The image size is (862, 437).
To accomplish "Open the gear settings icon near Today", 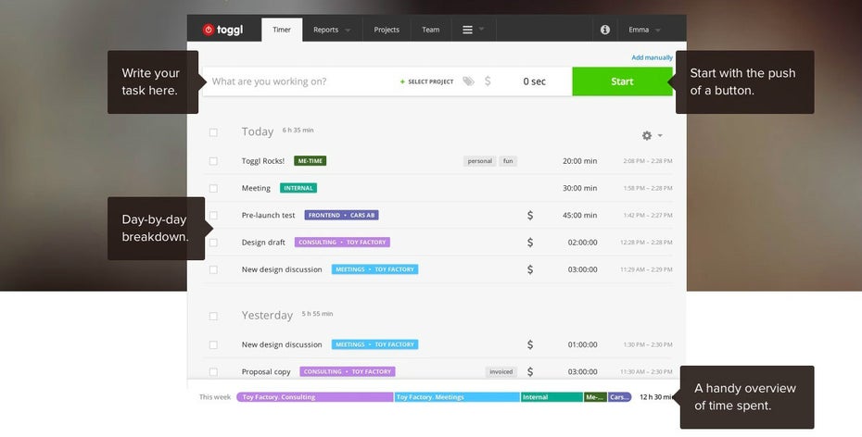I will point(647,135).
